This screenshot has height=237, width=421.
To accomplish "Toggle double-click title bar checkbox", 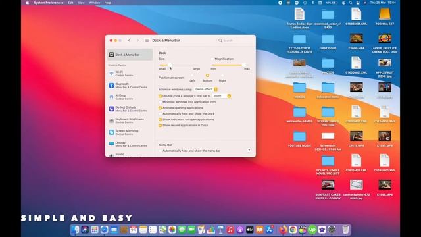I will pos(160,96).
